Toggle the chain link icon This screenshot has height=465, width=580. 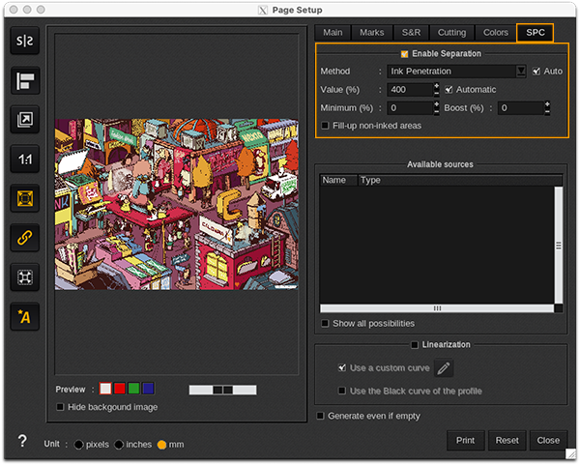coord(24,238)
